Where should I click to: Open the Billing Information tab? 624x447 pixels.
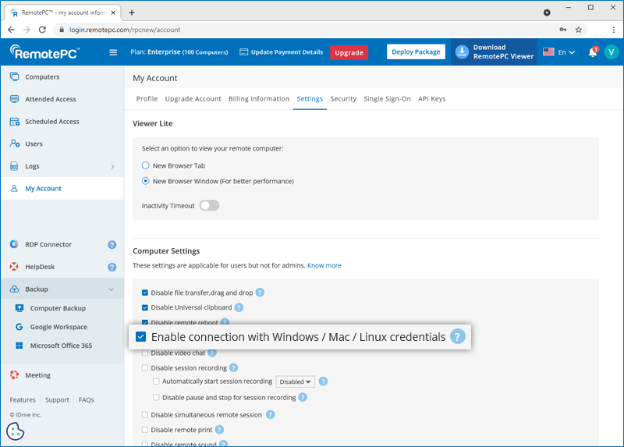tap(259, 99)
